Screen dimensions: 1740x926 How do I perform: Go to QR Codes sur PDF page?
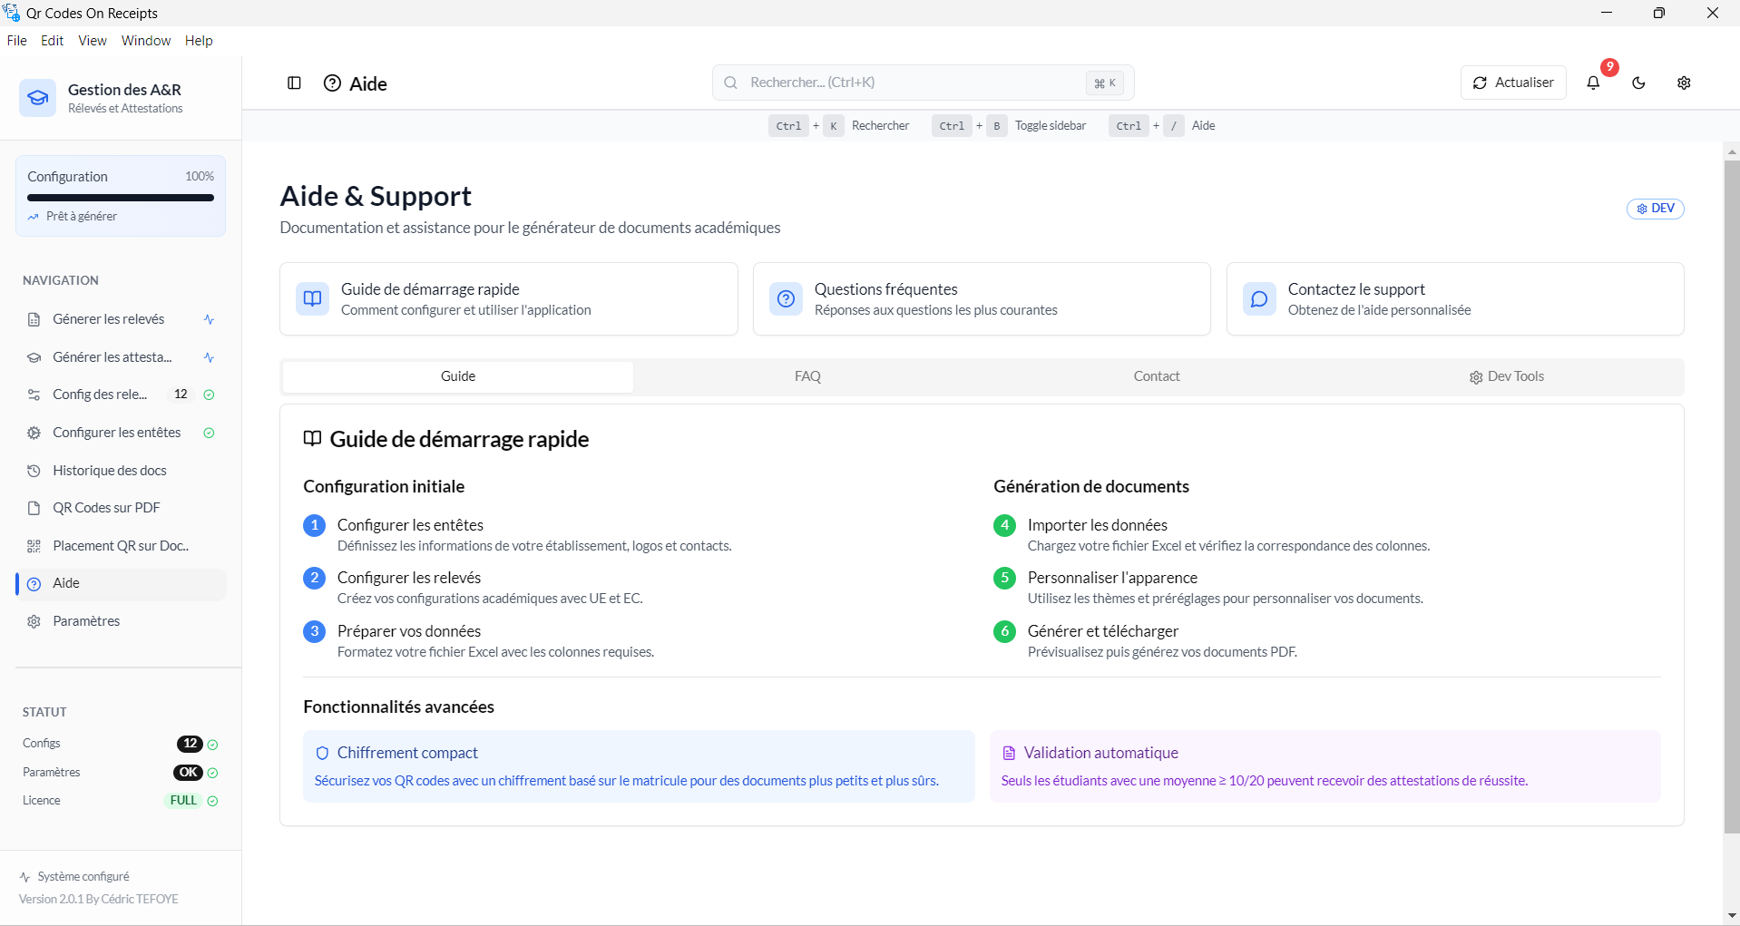point(121,508)
